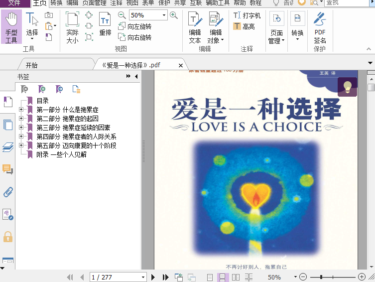
Task: Toggle single page view mode
Action: [x=210, y=278]
